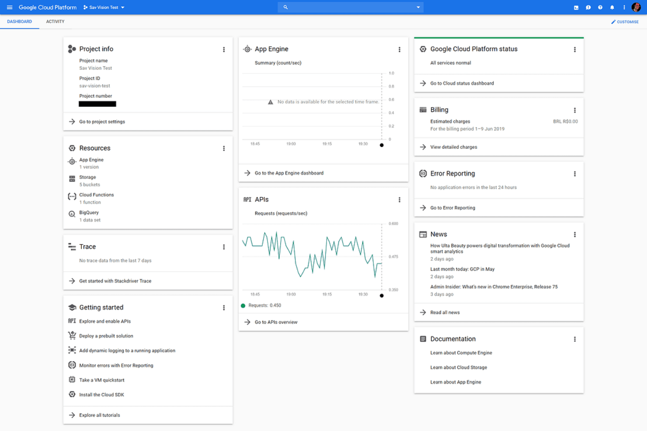Click the green Requests: 0.450 legend item
647x431 pixels.
(261, 306)
